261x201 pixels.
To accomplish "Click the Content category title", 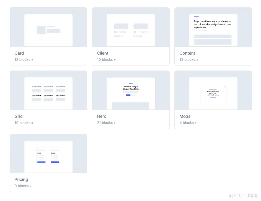I will [x=187, y=53].
